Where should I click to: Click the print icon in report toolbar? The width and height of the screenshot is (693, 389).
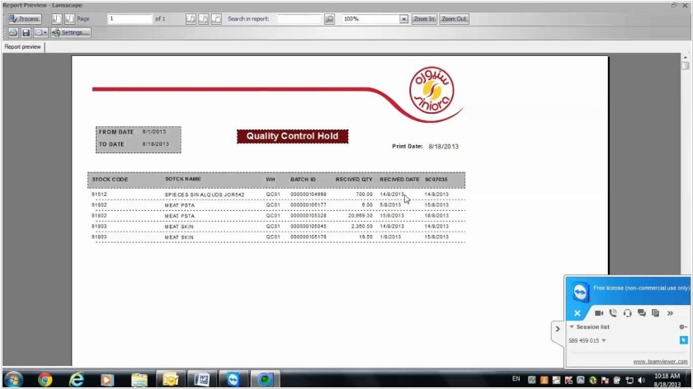point(13,32)
